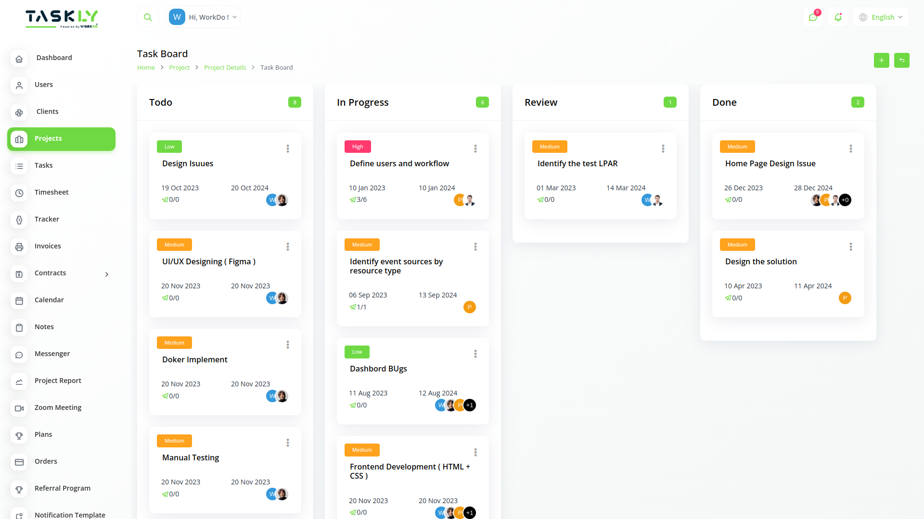The height and width of the screenshot is (519, 924).
Task: Click the green plus button top right
Action: pyautogui.click(x=881, y=60)
